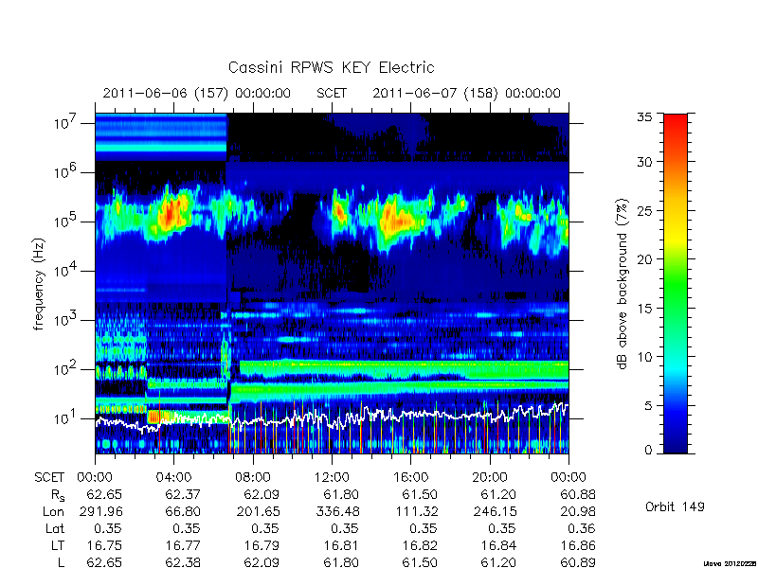Click the 'dB above background (7%)' label
This screenshot has height=568, width=758.
623,285
